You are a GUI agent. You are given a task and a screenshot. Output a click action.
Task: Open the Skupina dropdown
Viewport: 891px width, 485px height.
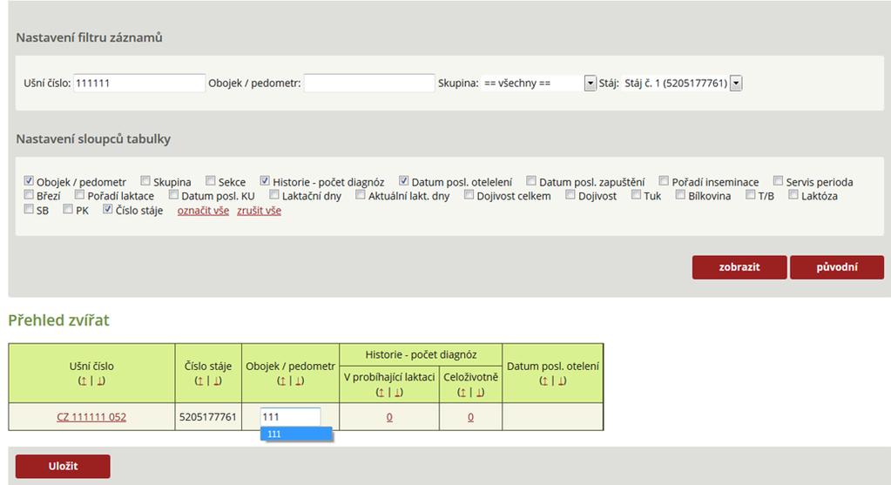(x=538, y=83)
